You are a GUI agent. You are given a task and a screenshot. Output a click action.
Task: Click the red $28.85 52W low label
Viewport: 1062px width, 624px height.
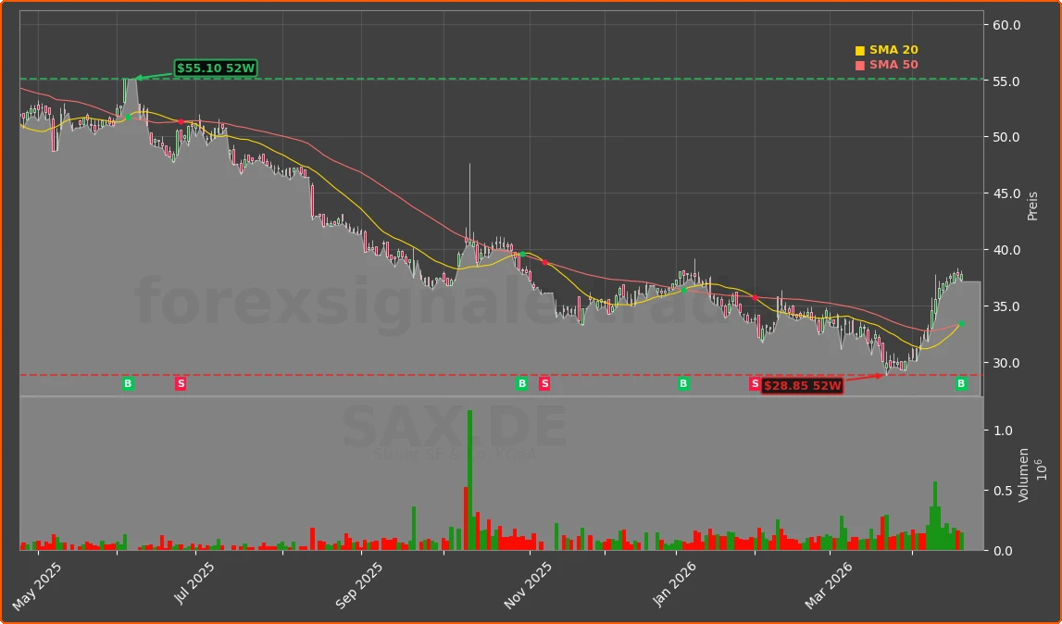tap(803, 386)
